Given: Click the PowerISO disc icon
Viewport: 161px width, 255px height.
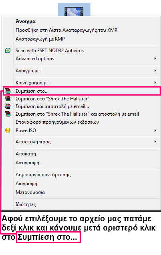Looking at the screenshot, I should [8, 130].
